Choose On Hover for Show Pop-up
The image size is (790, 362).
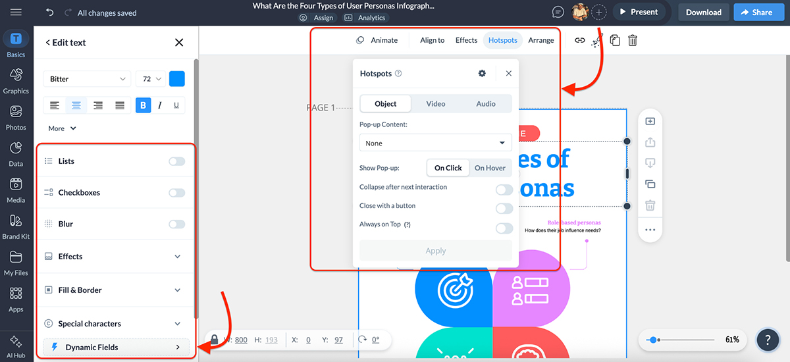(490, 168)
